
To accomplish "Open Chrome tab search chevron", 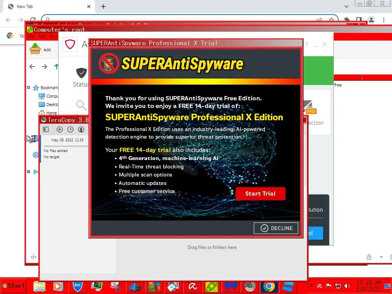I will pos(346,7).
